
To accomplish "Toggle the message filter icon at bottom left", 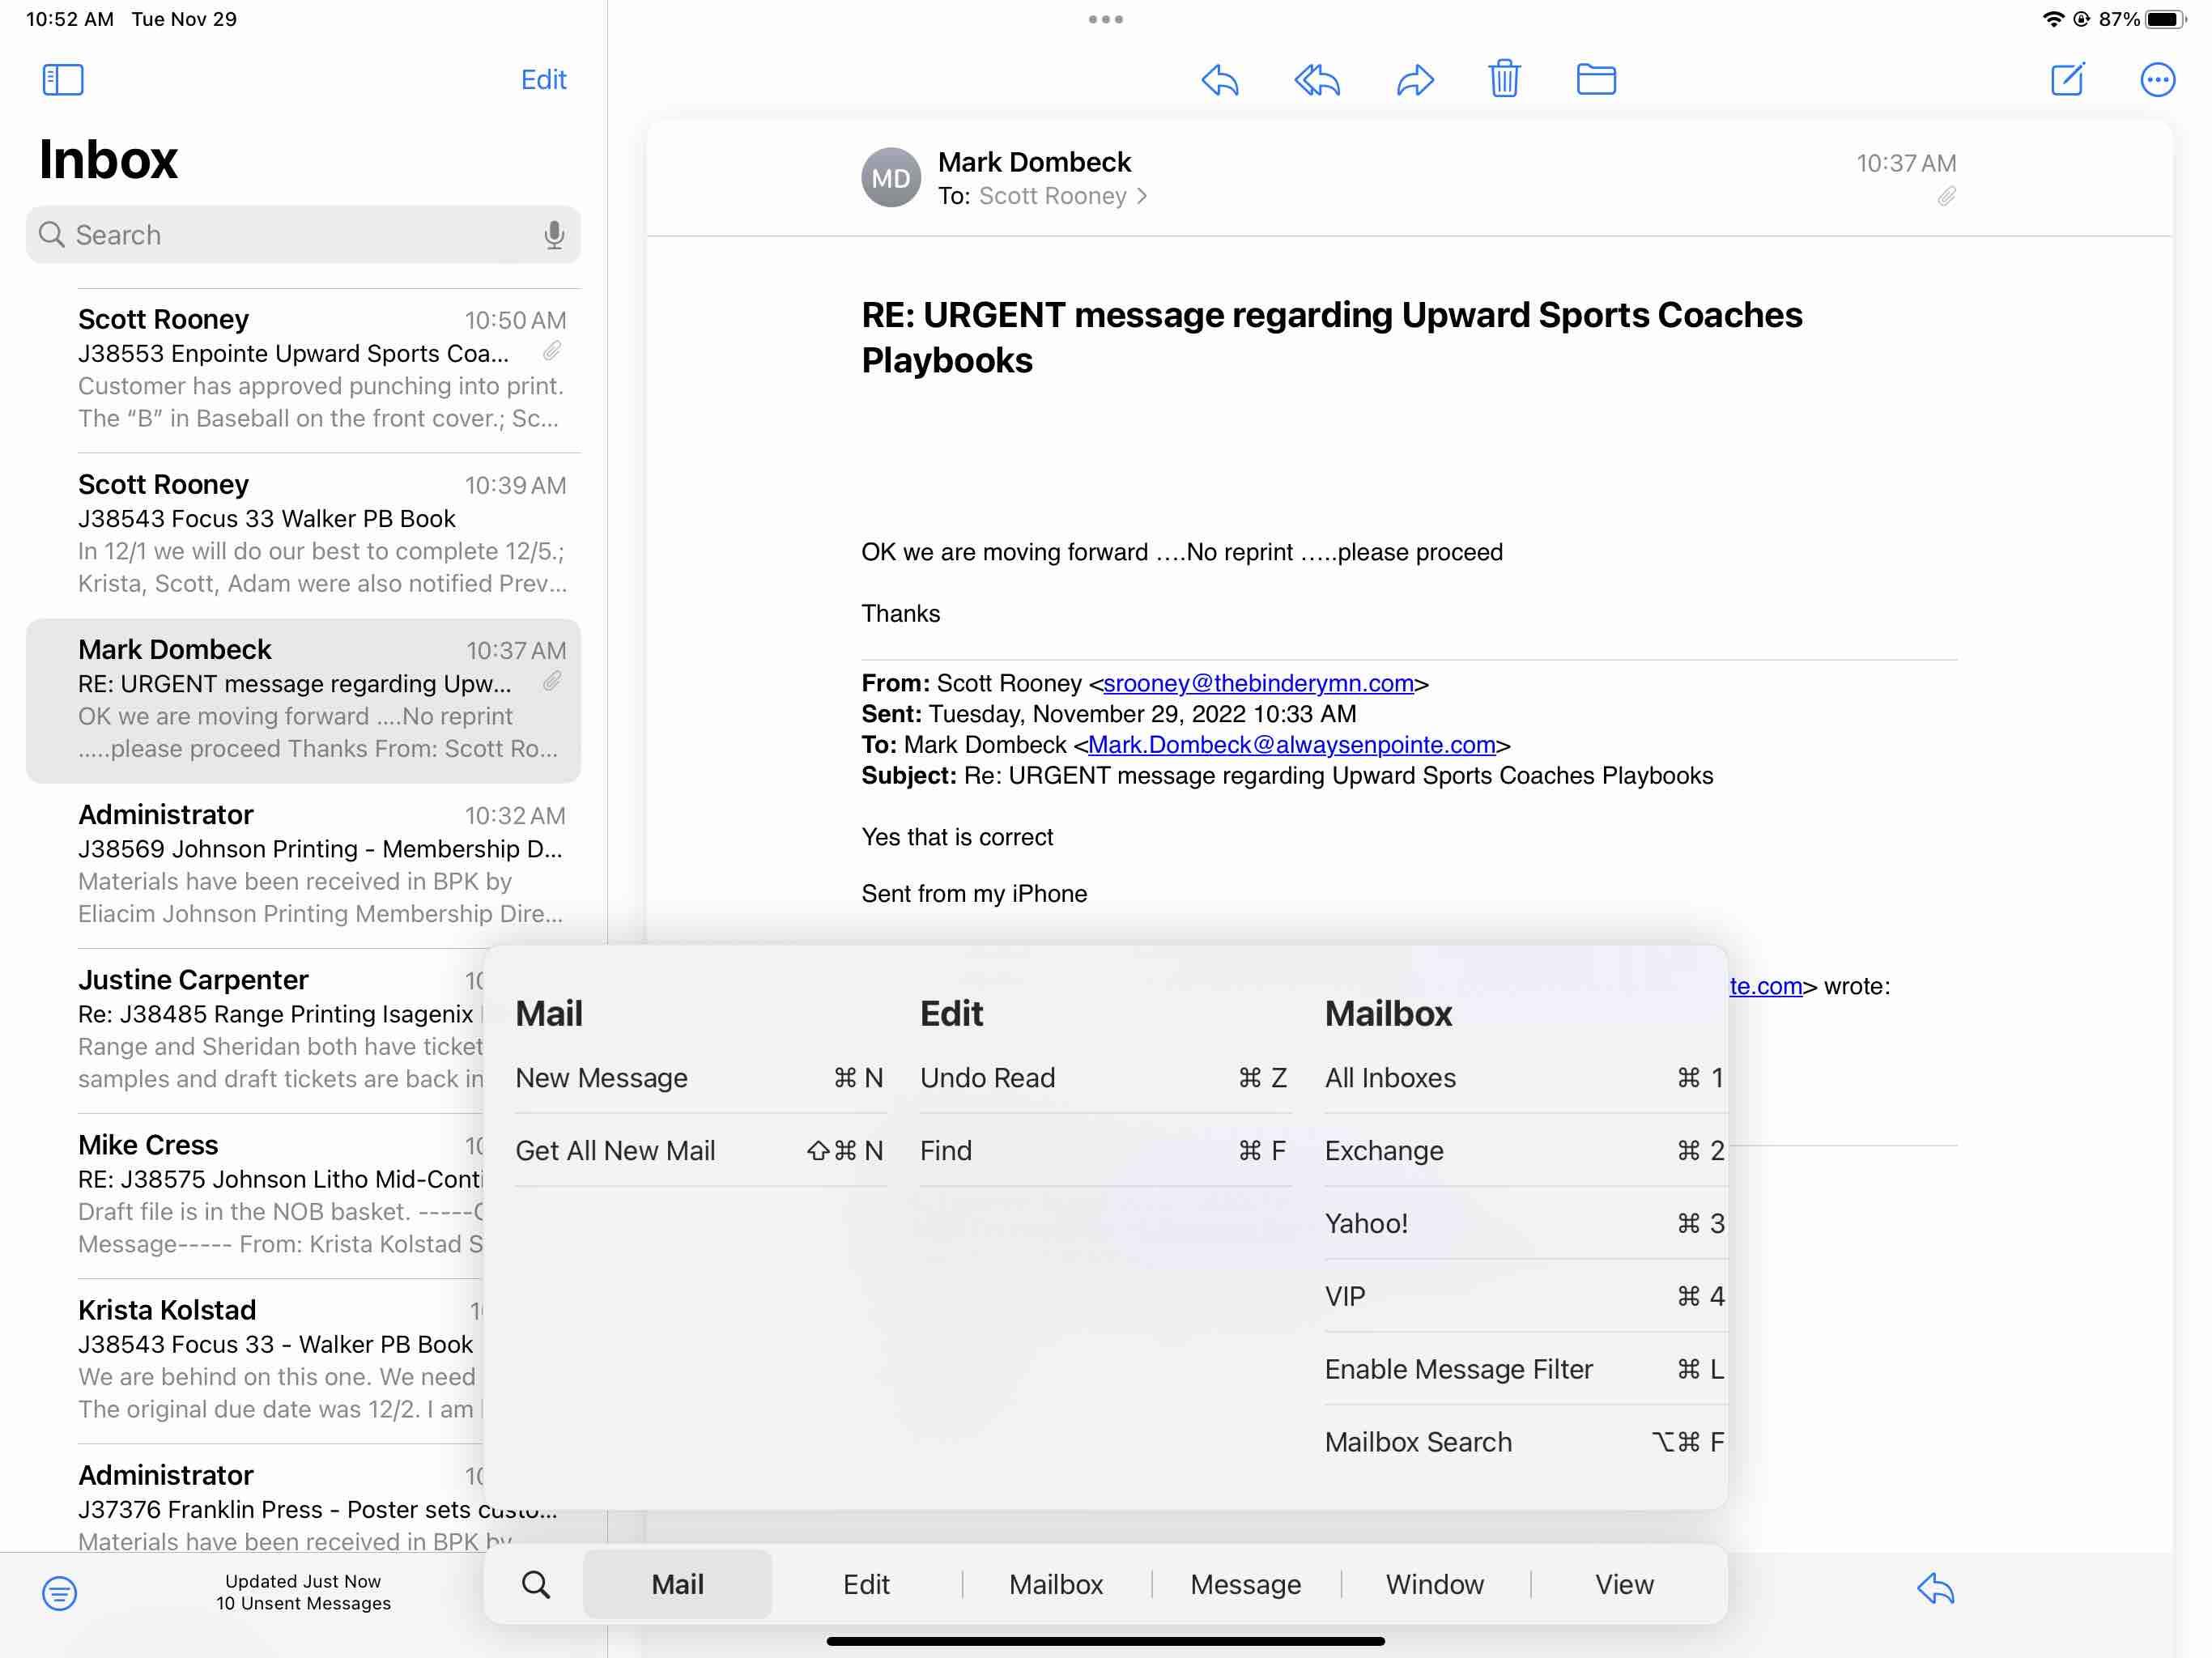I will [x=60, y=1592].
